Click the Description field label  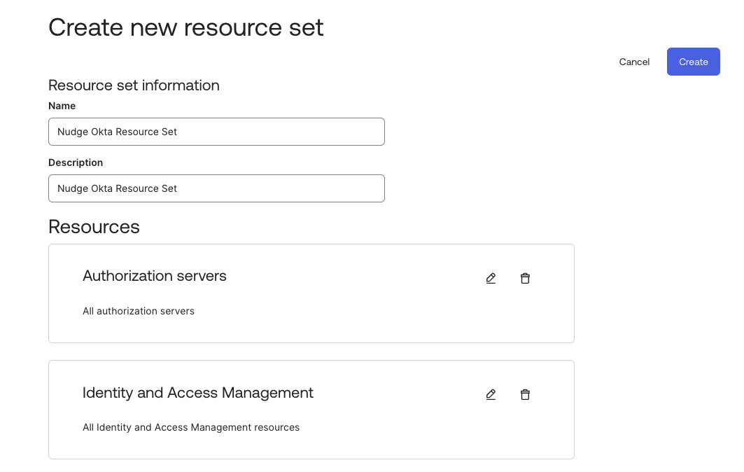pyautogui.click(x=76, y=162)
